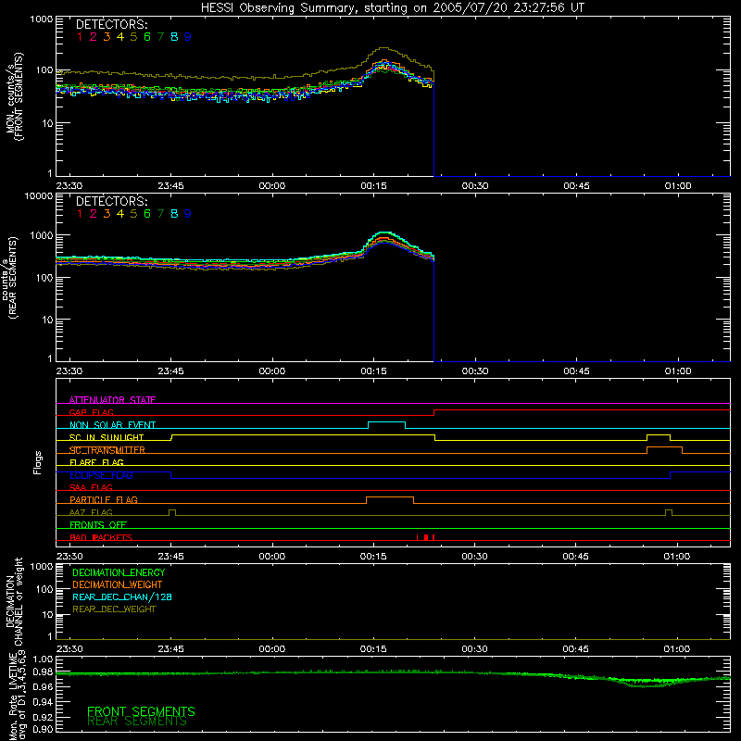Image resolution: width=741 pixels, height=741 pixels.
Task: Click the NON_SOLAR_EVENT flag label
Action: 112,425
